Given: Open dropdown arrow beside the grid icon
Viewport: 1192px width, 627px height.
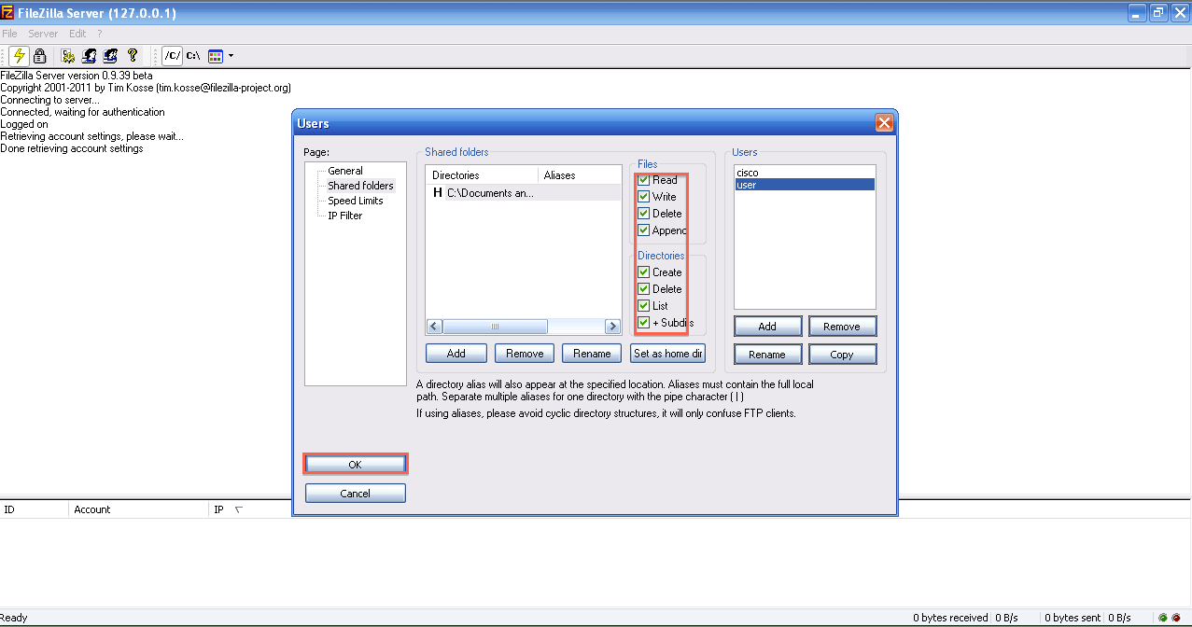Looking at the screenshot, I should (x=231, y=56).
